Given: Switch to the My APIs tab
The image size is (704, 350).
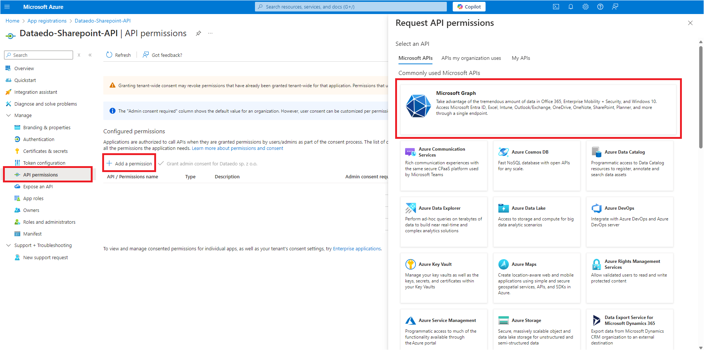Looking at the screenshot, I should 521,58.
